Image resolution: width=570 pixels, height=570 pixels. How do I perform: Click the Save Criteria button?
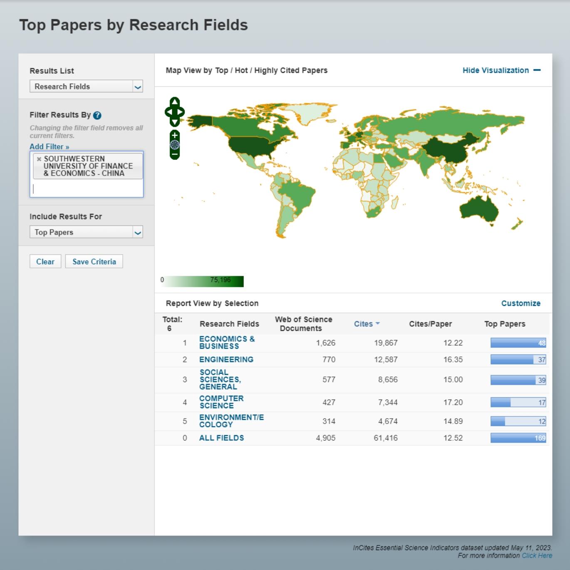(94, 262)
